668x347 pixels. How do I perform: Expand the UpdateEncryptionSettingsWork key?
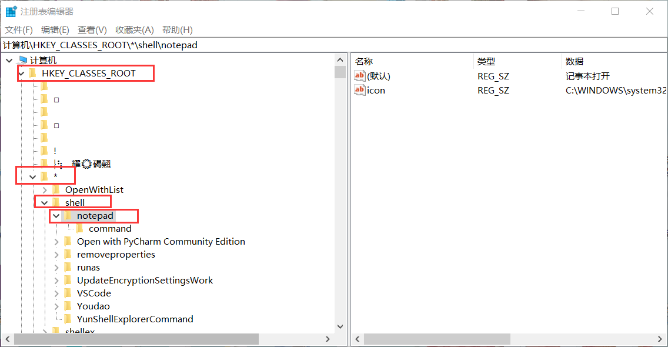coord(56,281)
